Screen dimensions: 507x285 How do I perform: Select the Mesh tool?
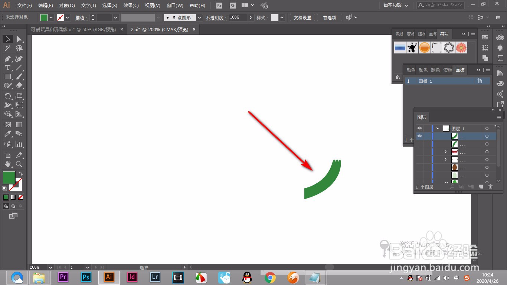7,125
